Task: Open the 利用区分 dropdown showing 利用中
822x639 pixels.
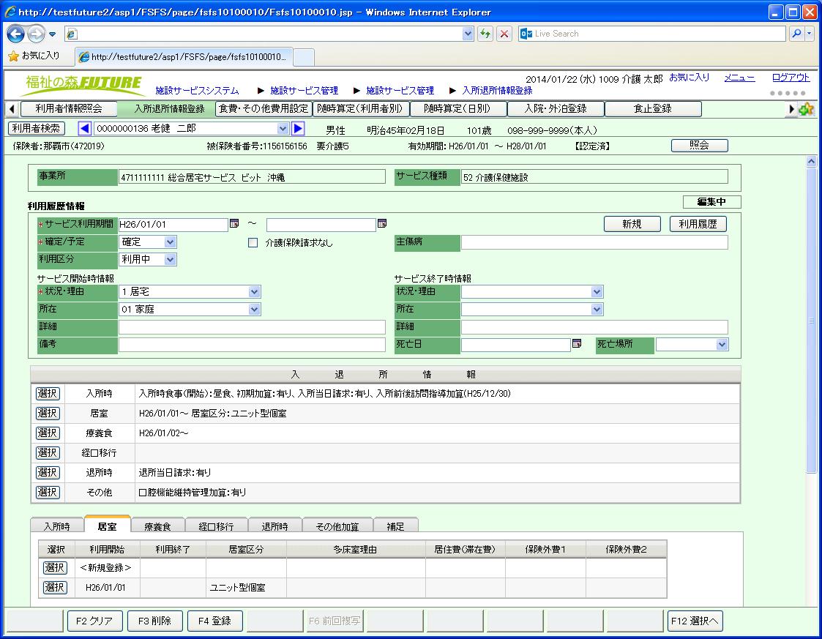Action: (x=170, y=259)
